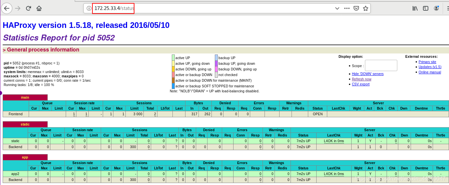Screen dimensions: 449x185
Task: Click the L4OK in 0ms cell in app2 row
Action: pos(334,174)
